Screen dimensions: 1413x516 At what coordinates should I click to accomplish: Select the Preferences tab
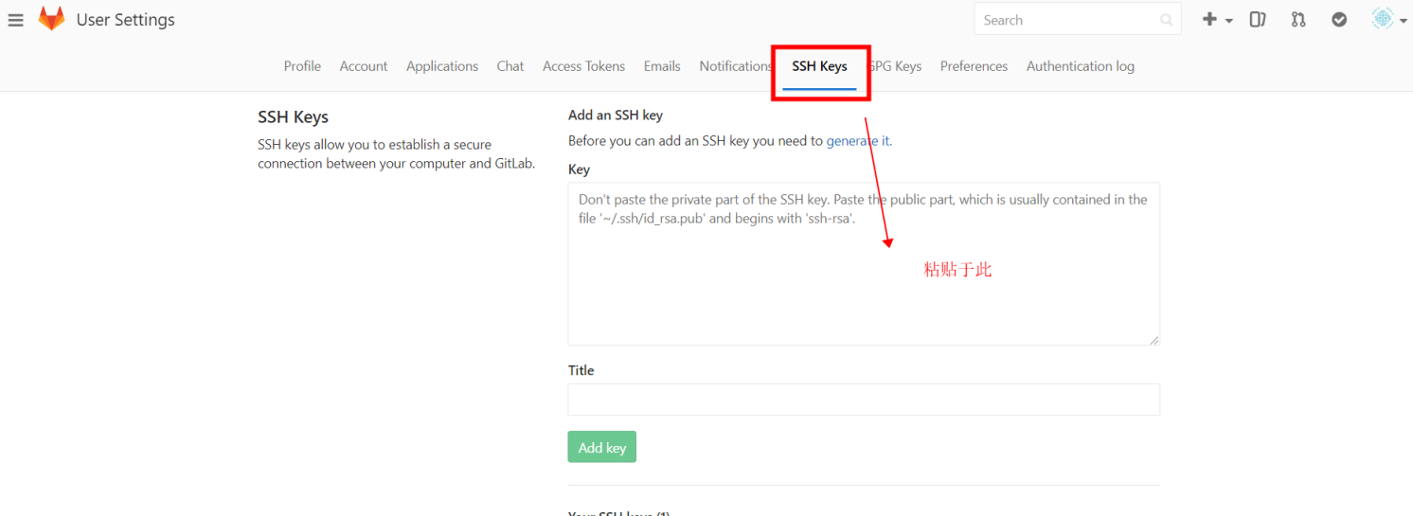point(974,66)
